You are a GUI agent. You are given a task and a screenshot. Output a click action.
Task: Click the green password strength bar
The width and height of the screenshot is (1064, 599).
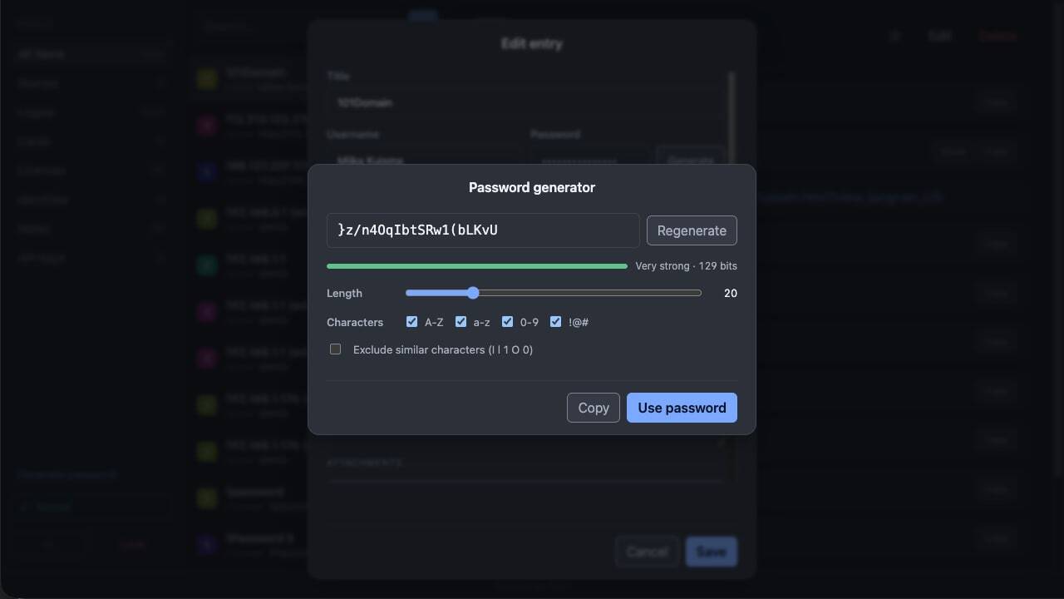pos(477,266)
